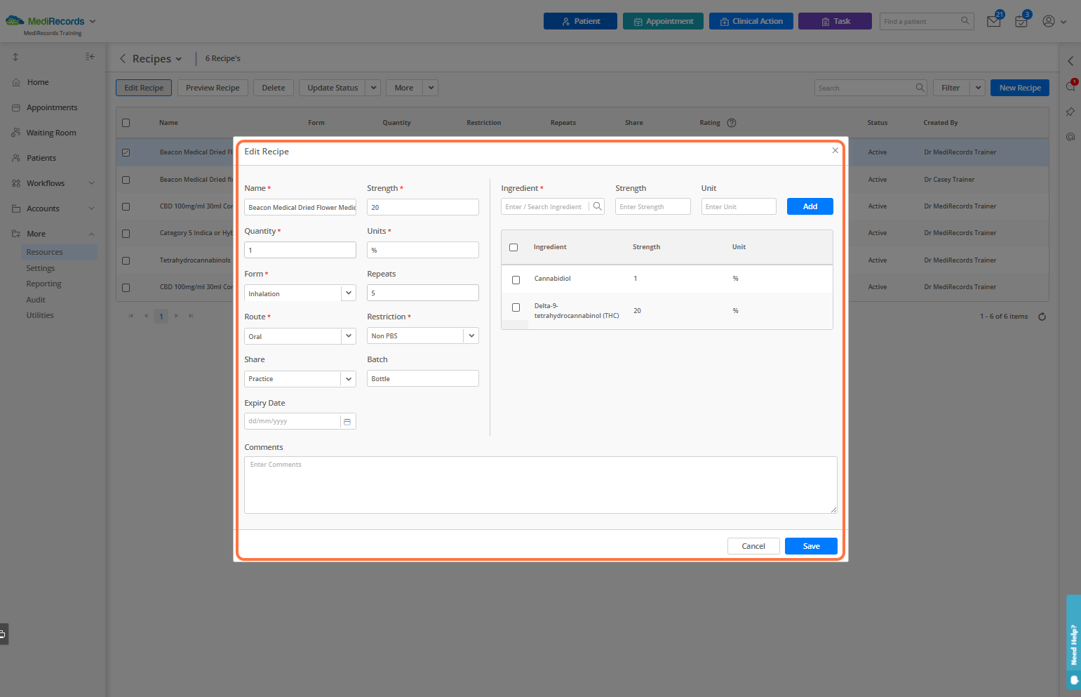Open the More toolbar dropdown arrow
Viewport: 1081px width, 697px height.
click(x=431, y=88)
